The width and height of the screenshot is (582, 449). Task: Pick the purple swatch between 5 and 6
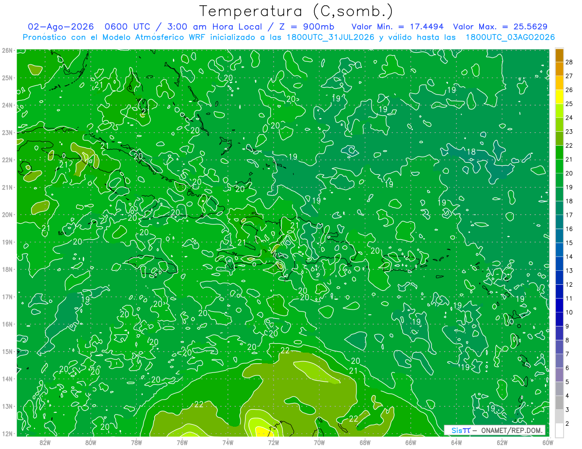tap(559, 374)
